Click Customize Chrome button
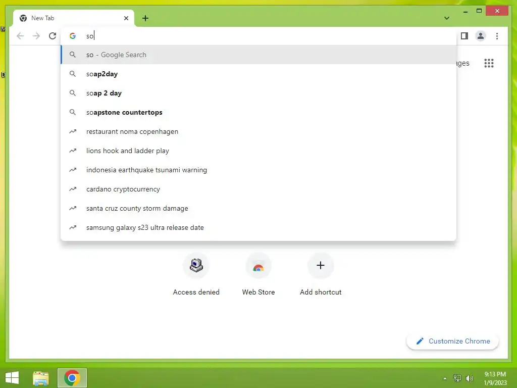 [453, 341]
